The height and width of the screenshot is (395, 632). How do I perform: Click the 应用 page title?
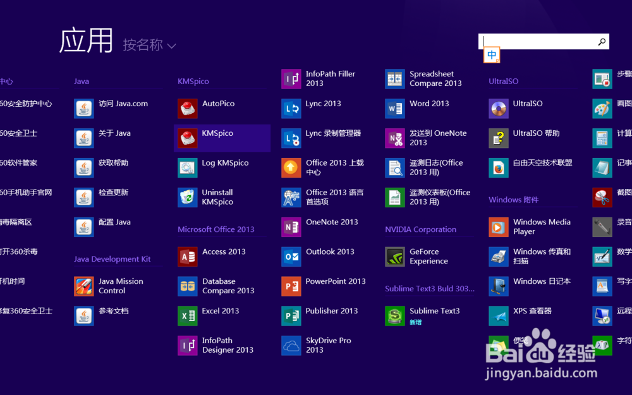coord(86,40)
